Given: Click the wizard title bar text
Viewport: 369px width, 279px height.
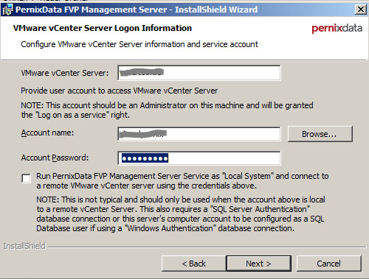Looking at the screenshot, I should [x=137, y=10].
